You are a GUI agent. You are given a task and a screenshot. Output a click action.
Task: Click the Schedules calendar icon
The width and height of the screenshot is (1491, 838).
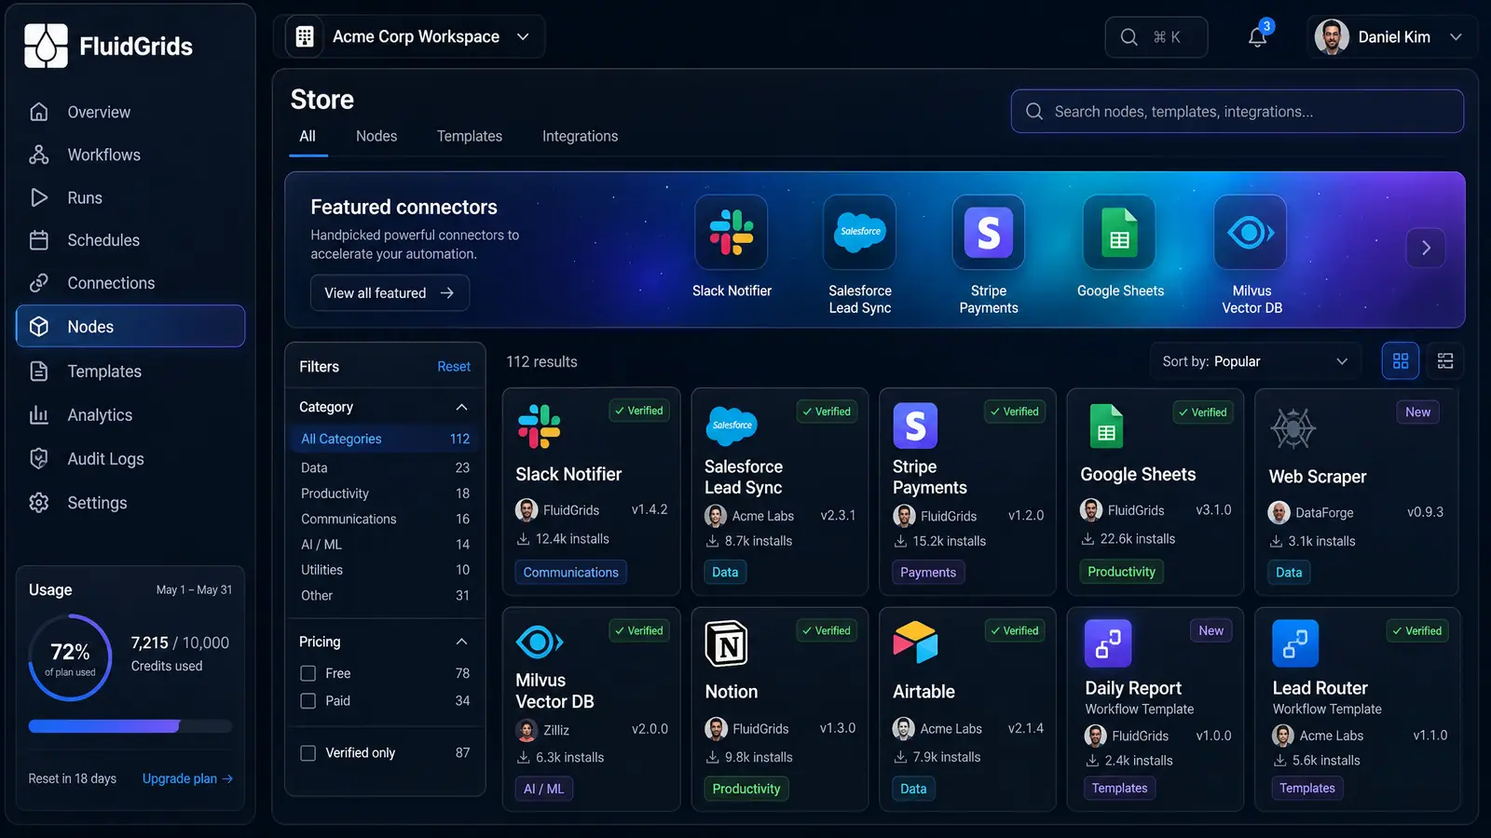pos(39,240)
